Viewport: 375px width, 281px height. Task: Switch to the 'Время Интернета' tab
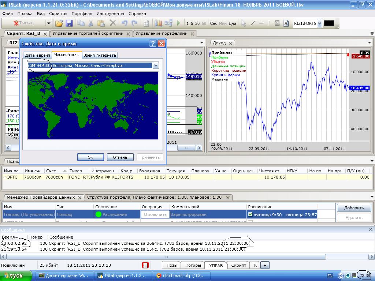coord(100,55)
